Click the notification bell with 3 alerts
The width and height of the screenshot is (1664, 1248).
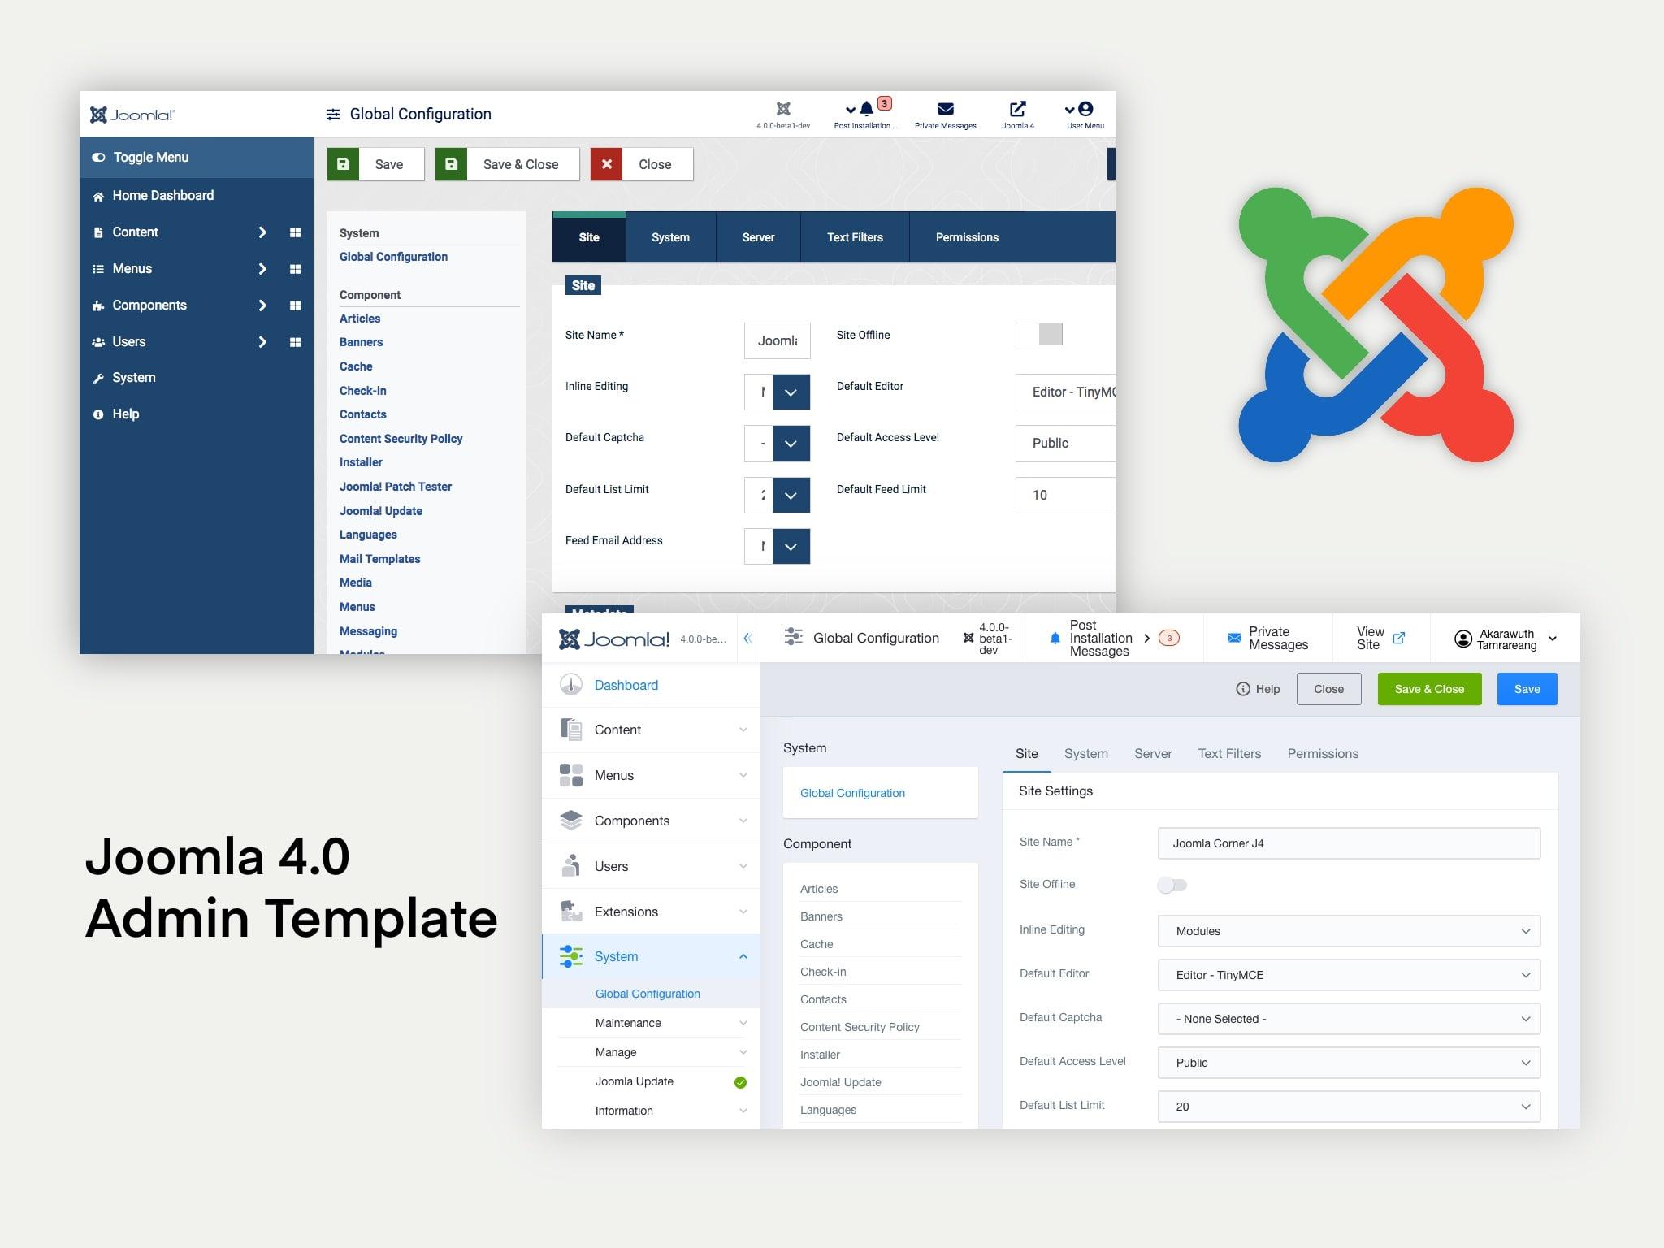(868, 110)
